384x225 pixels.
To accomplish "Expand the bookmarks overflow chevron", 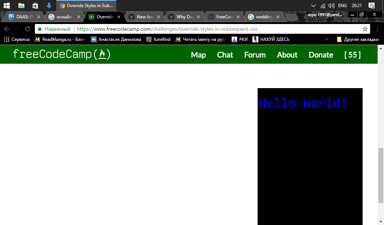I will point(327,39).
